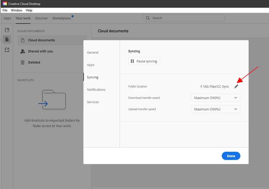Screen dimensions: 269x189
Task: Open the Help menu
Action: tap(29, 10)
